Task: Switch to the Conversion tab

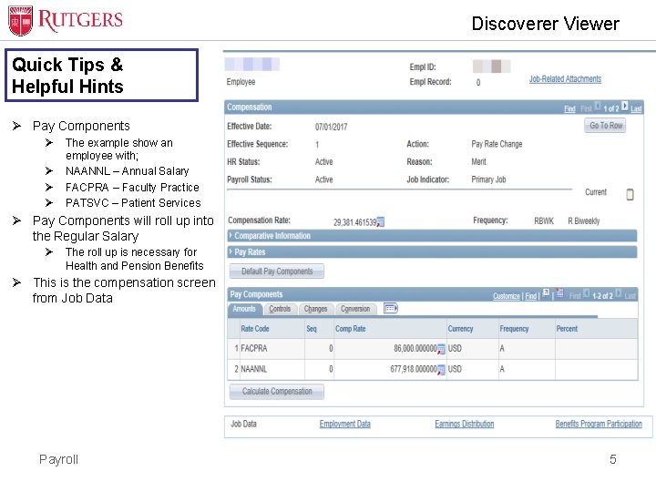Action: click(355, 309)
